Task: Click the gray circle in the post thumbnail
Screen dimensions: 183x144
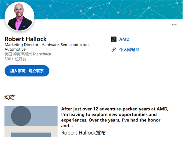Action: pos(21,116)
